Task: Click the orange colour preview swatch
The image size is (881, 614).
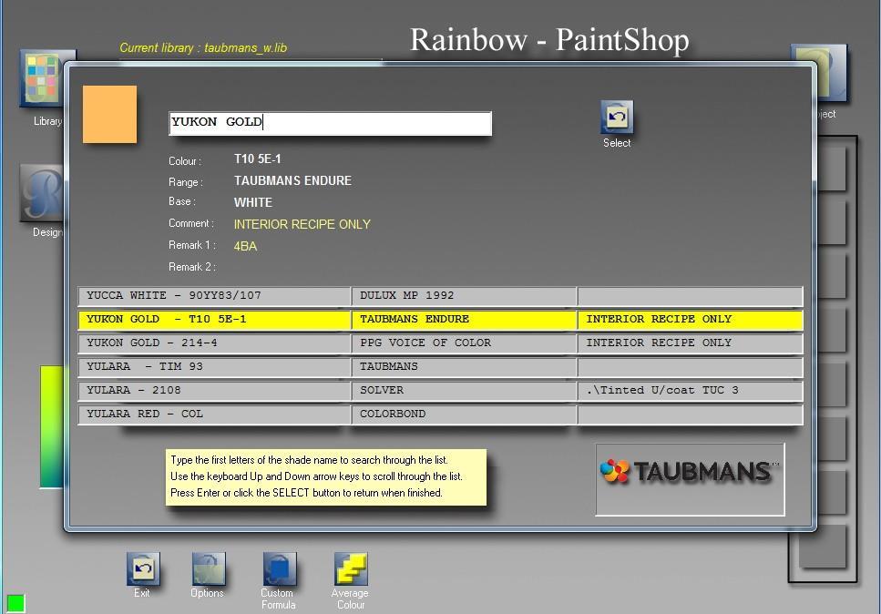Action: click(109, 114)
